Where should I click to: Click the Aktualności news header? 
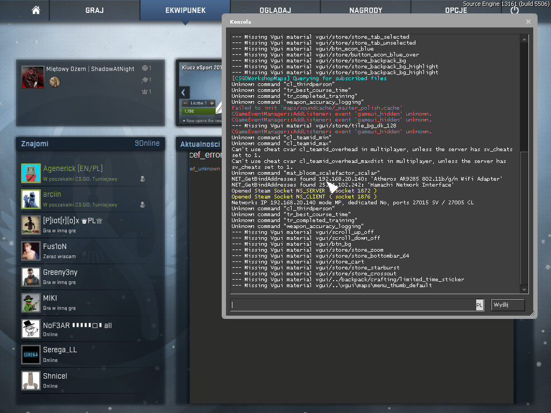pos(200,144)
